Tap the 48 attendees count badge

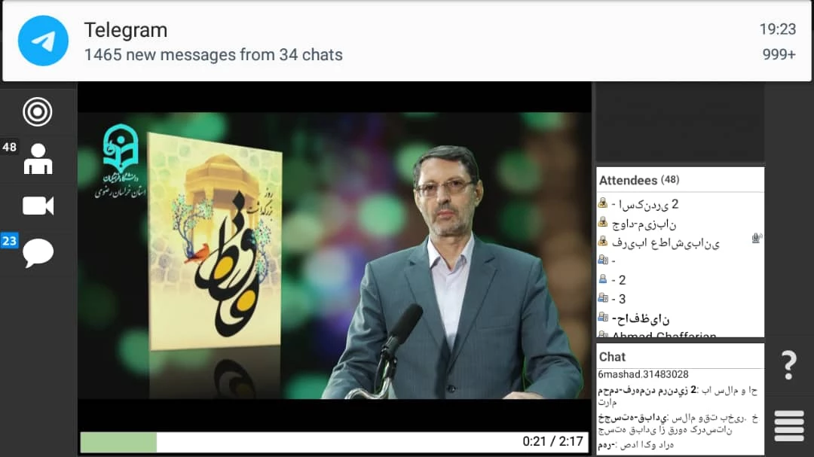click(9, 147)
